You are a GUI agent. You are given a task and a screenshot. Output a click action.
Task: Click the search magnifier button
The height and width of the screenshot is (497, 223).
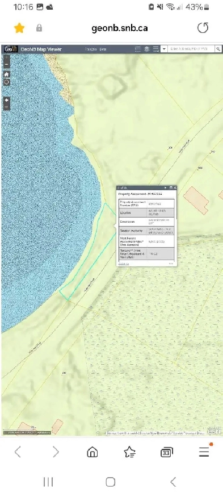(218, 49)
